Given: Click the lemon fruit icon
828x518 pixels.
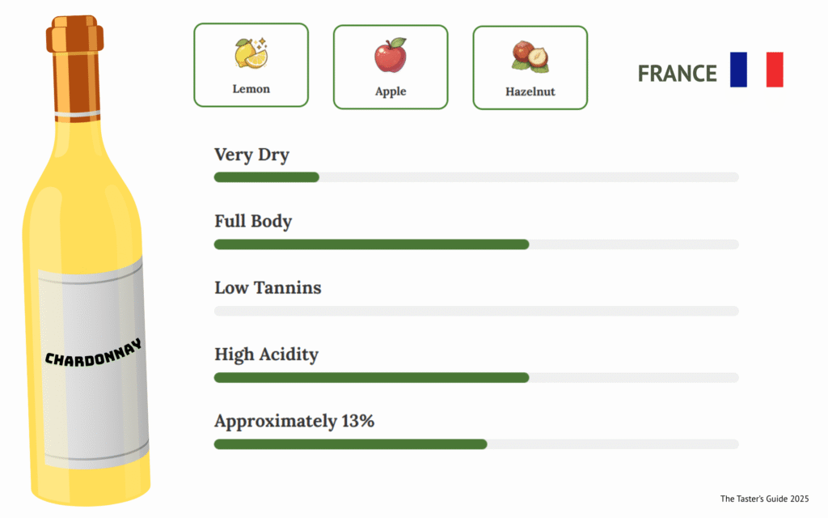Looking at the screenshot, I should (251, 53).
